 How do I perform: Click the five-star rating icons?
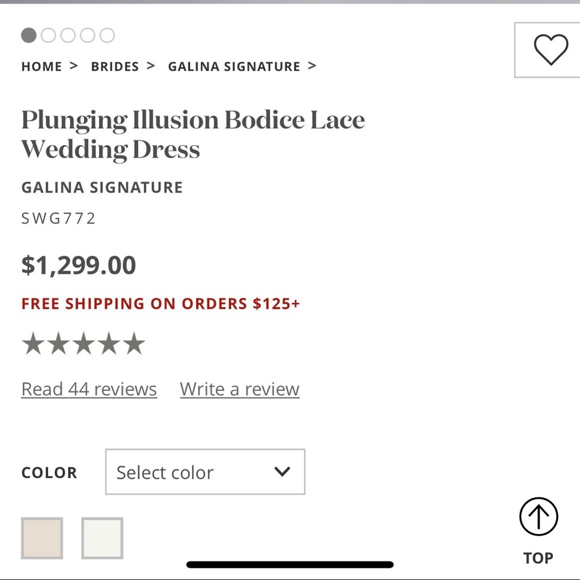(x=83, y=343)
